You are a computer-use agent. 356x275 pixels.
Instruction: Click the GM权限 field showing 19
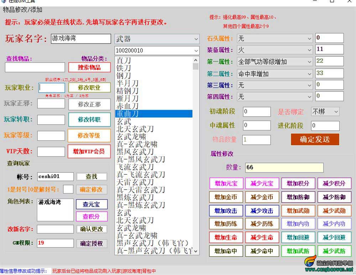click(x=56, y=243)
